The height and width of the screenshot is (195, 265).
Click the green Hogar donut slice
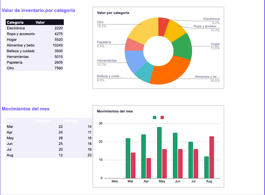pyautogui.click(x=182, y=47)
